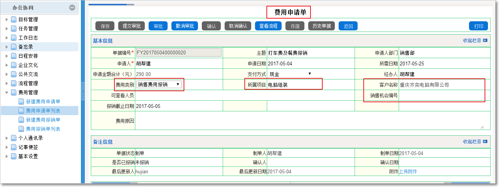
Task: Open 新建费用报销单 in the sidebar
Action: coord(43,120)
